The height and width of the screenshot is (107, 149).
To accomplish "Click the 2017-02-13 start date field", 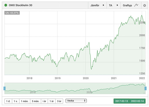I will [122, 101].
